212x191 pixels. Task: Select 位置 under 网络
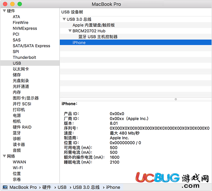17,173
